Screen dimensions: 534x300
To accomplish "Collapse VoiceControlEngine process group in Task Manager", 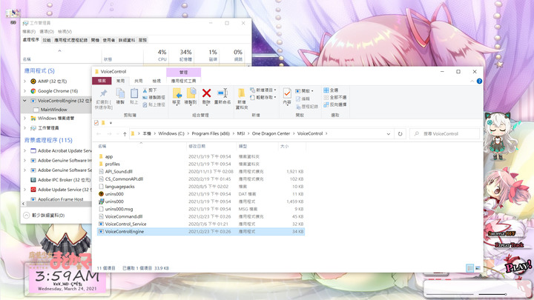I will coord(25,101).
